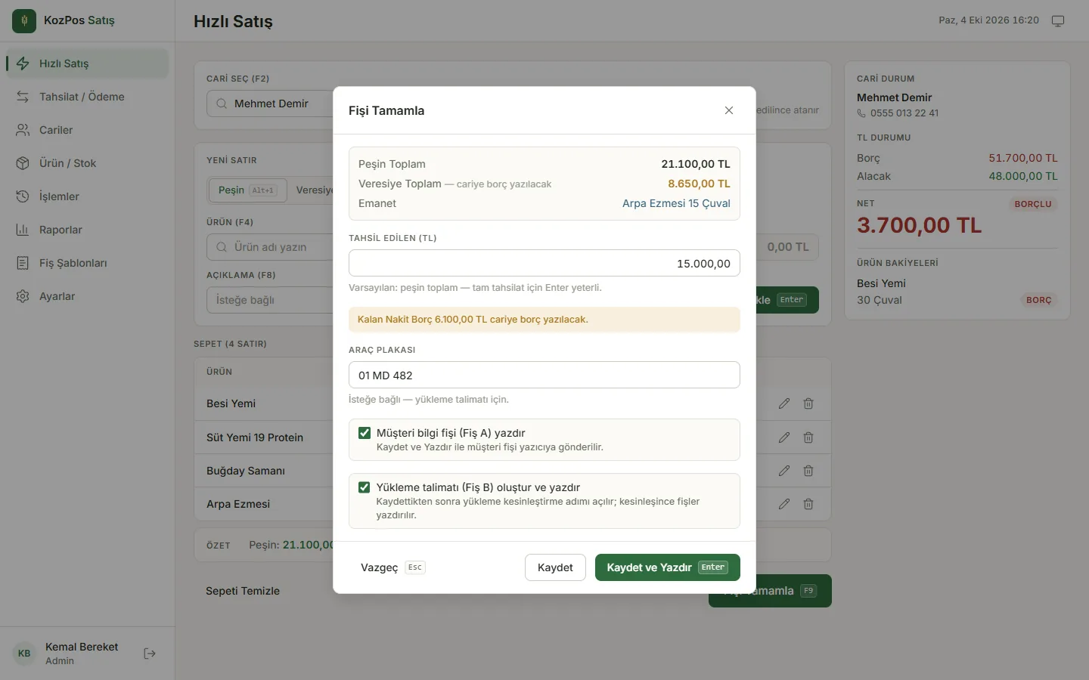Click Sepeti Temizle button
Image resolution: width=1089 pixels, height=680 pixels.
(x=243, y=591)
